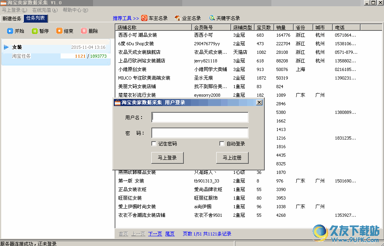The height and width of the screenshot is (246, 384).
Task: Select the 爱上伊橱时尚女装 row
Action: [x=248, y=207]
